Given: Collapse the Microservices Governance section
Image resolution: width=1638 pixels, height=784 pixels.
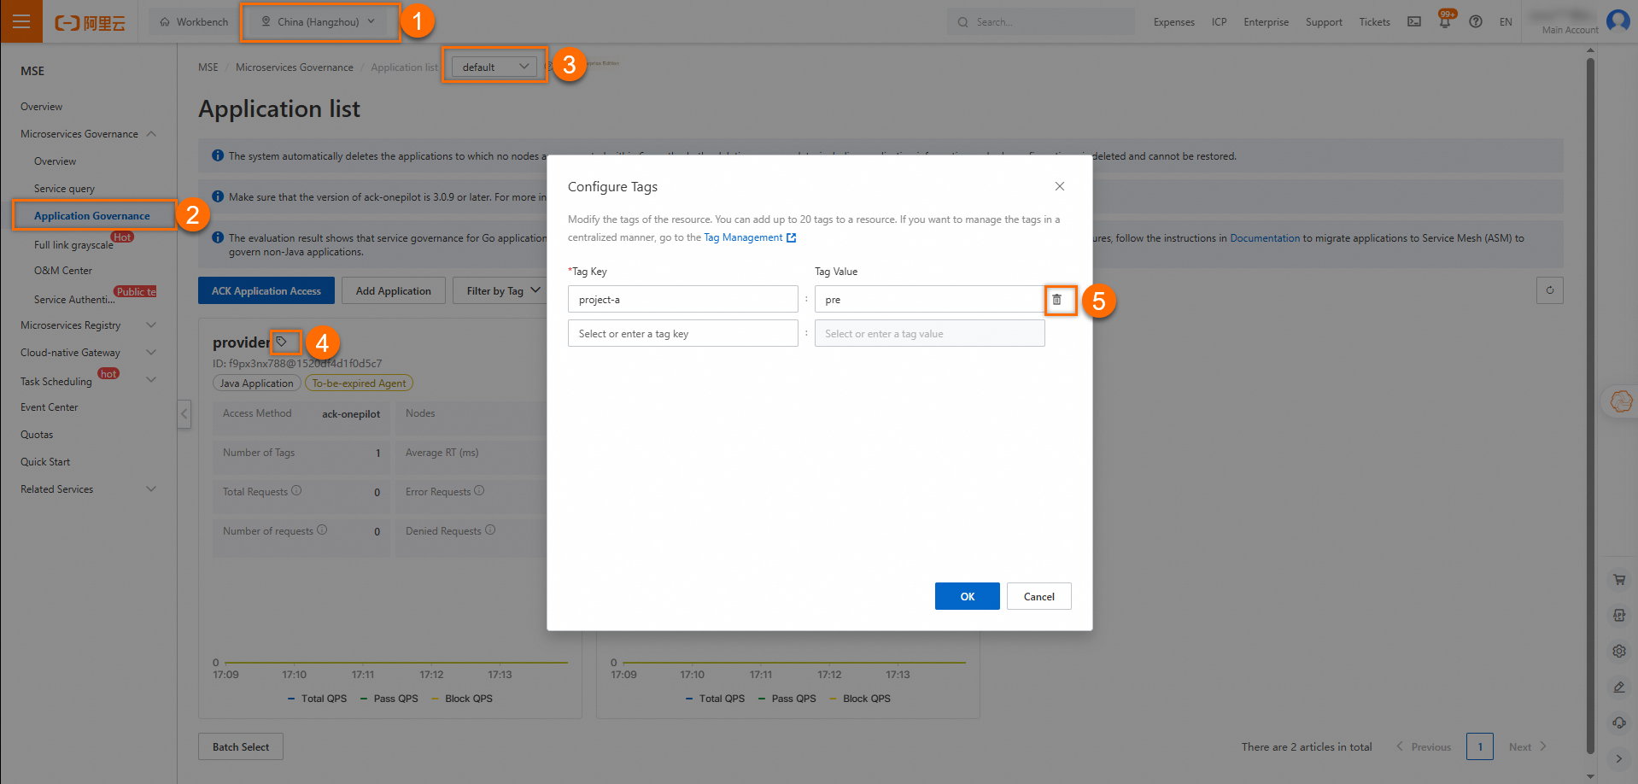Looking at the screenshot, I should pyautogui.click(x=151, y=134).
